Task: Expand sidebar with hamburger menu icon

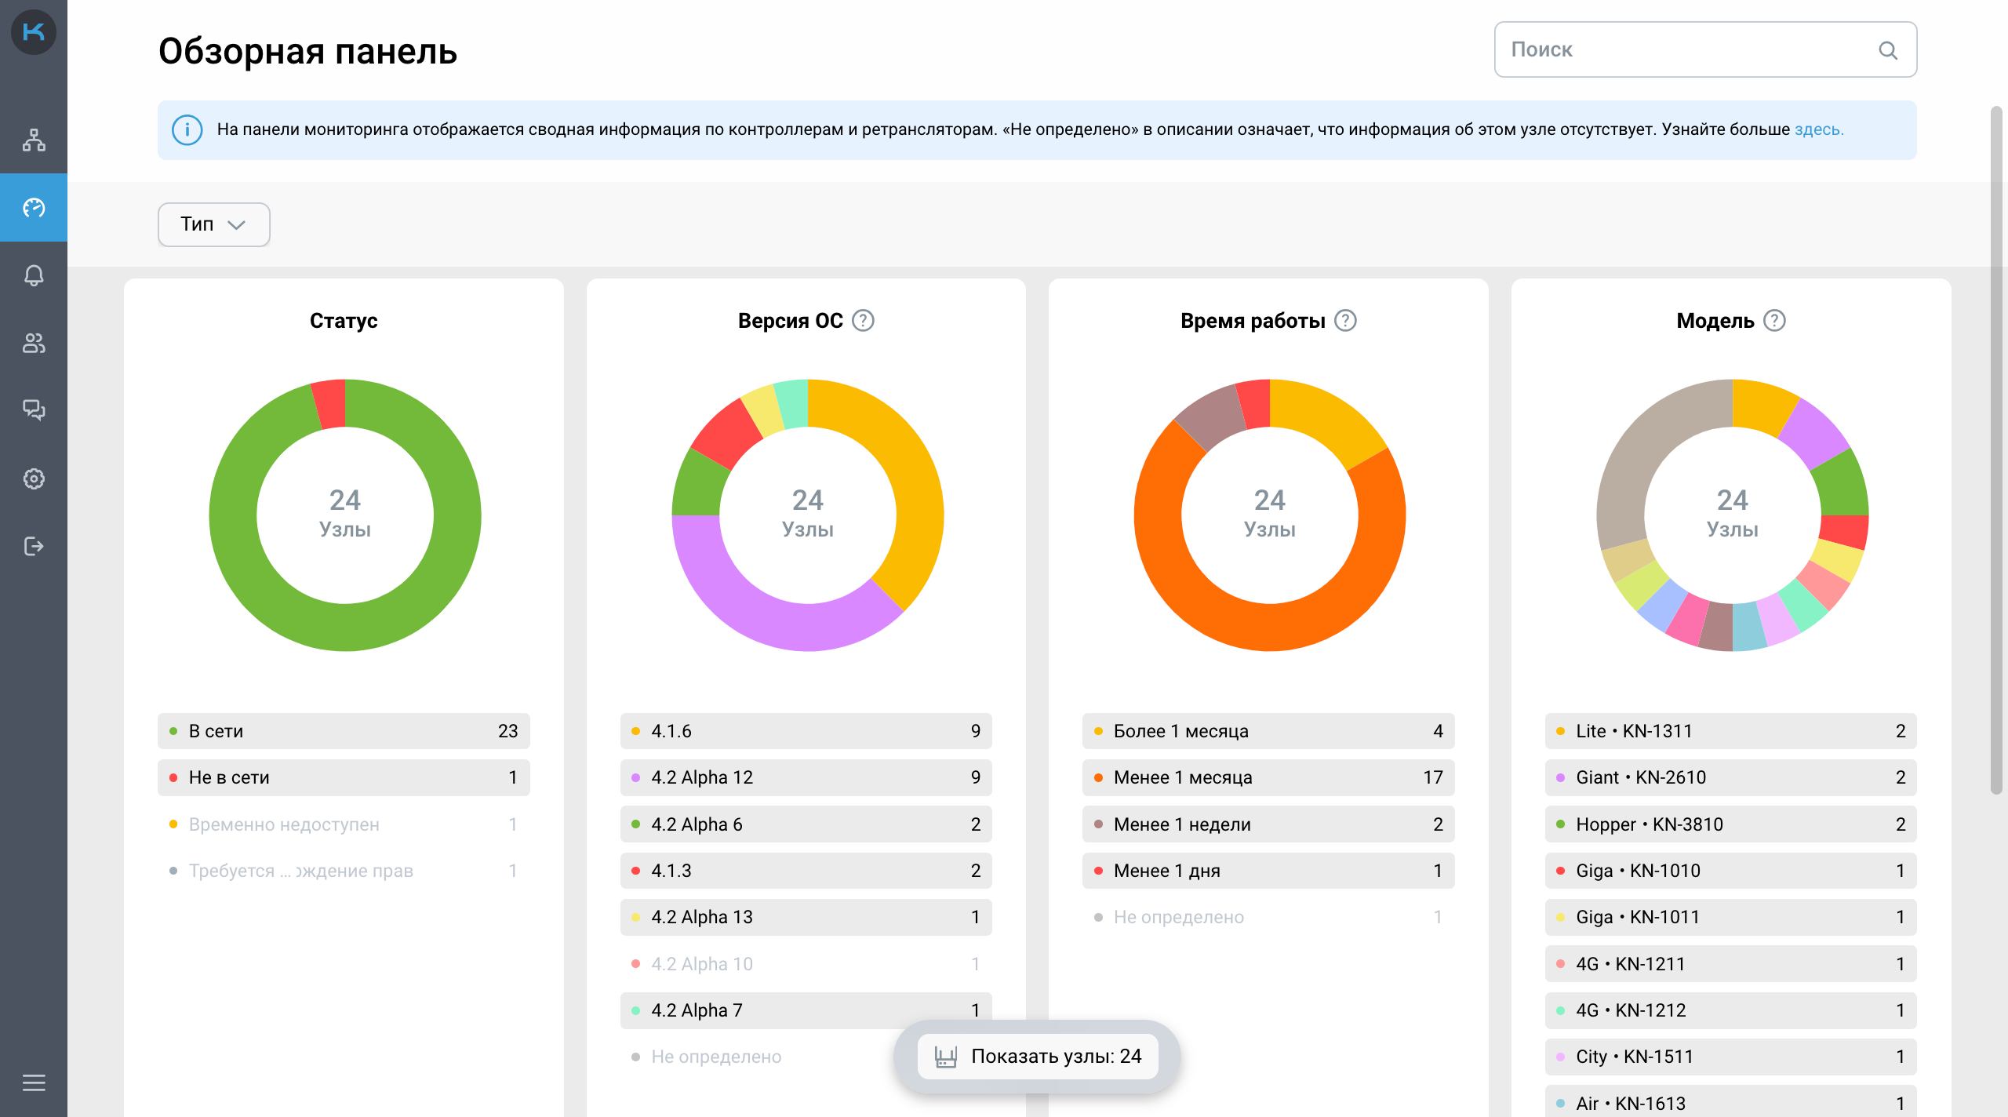Action: click(34, 1083)
